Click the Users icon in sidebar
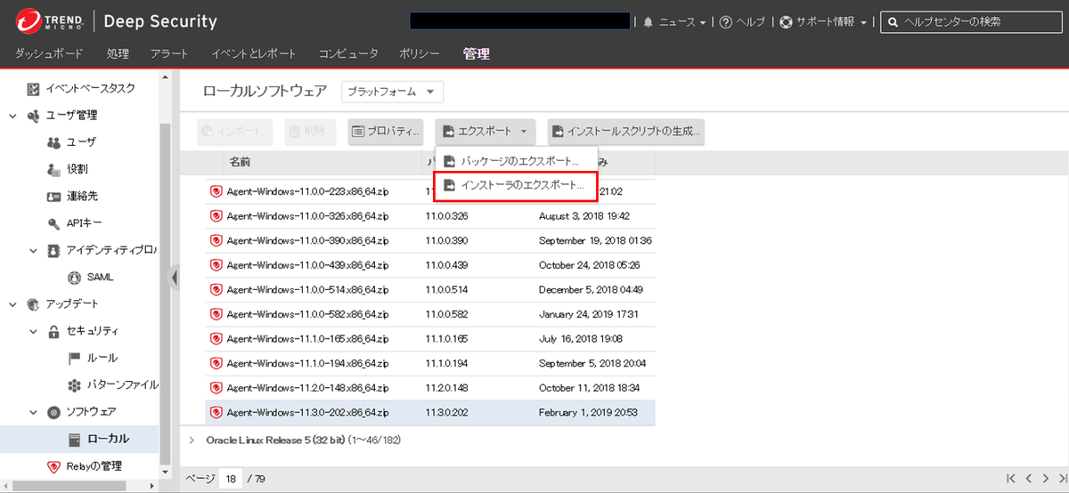Viewport: 1069px width, 493px height. 53,142
